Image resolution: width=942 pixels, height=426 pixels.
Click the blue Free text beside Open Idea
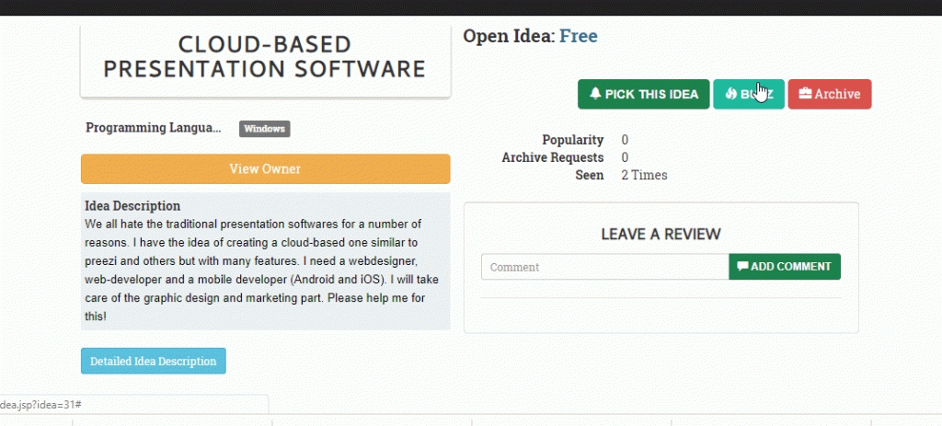coord(578,37)
